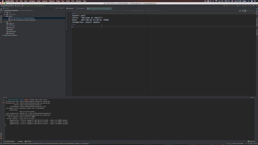Open Project tool window side tab
This screenshot has height=145, width=258.
(1, 10)
